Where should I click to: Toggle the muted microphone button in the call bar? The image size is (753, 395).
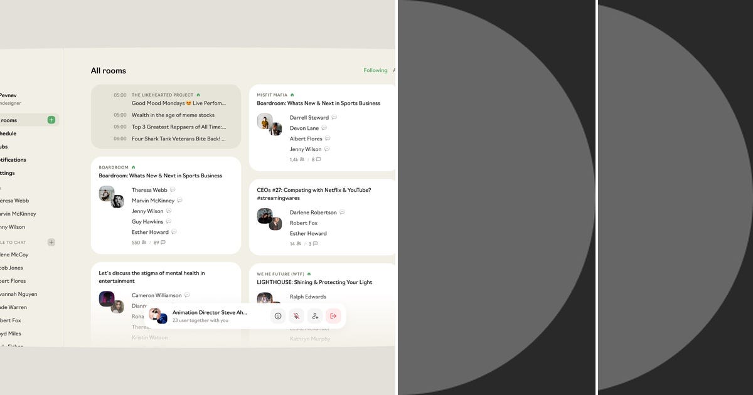coord(296,316)
